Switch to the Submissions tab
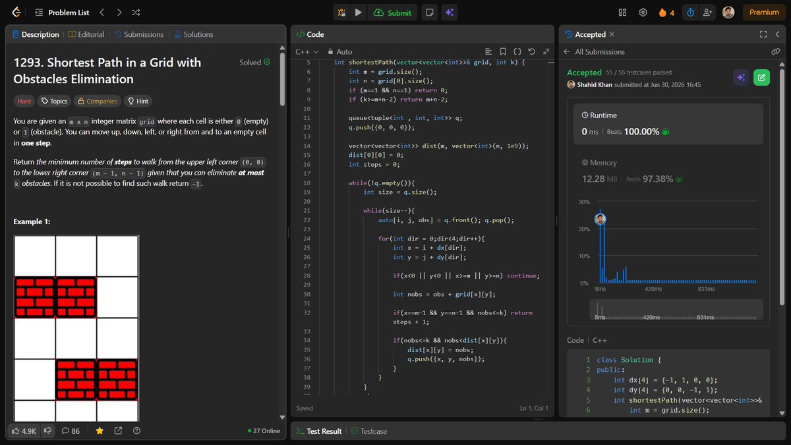The image size is (791, 445). (139, 34)
